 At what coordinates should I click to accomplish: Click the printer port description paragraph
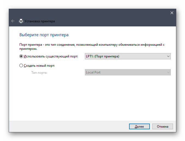pyautogui.click(x=92, y=47)
